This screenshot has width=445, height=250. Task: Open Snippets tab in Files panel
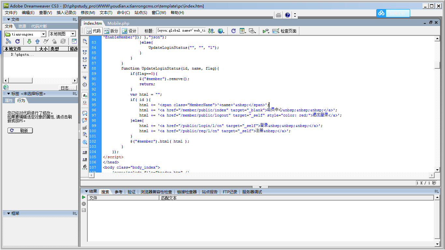39,26
